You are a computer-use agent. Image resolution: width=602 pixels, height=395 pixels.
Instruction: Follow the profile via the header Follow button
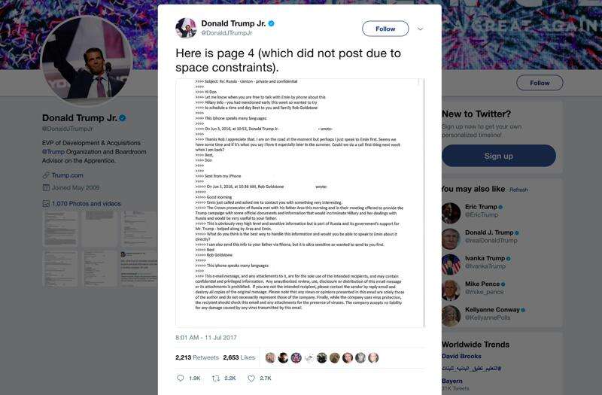click(540, 83)
